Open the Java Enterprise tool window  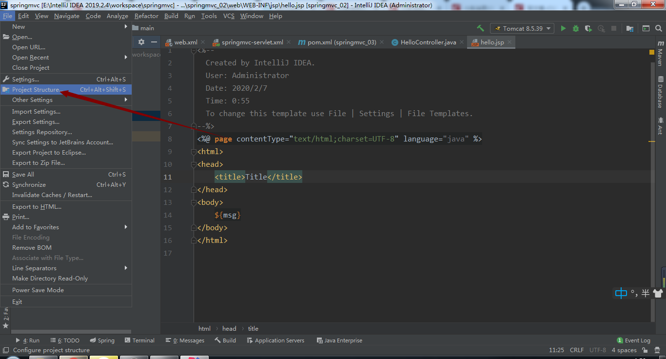[339, 340]
